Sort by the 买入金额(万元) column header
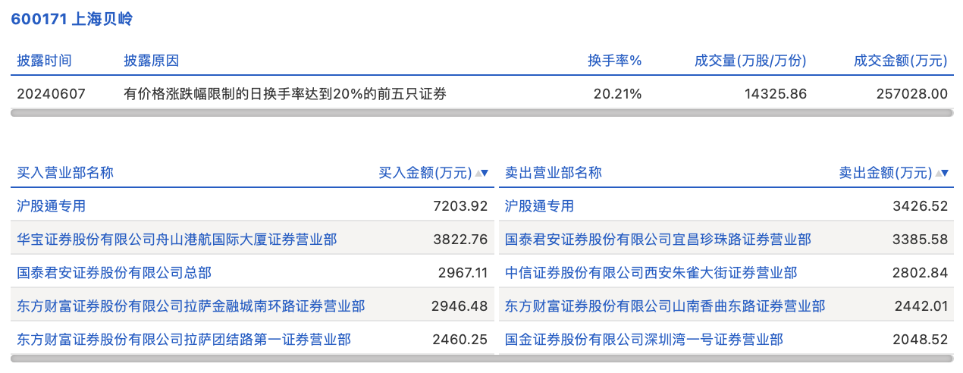This screenshot has width=963, height=373. 425,173
